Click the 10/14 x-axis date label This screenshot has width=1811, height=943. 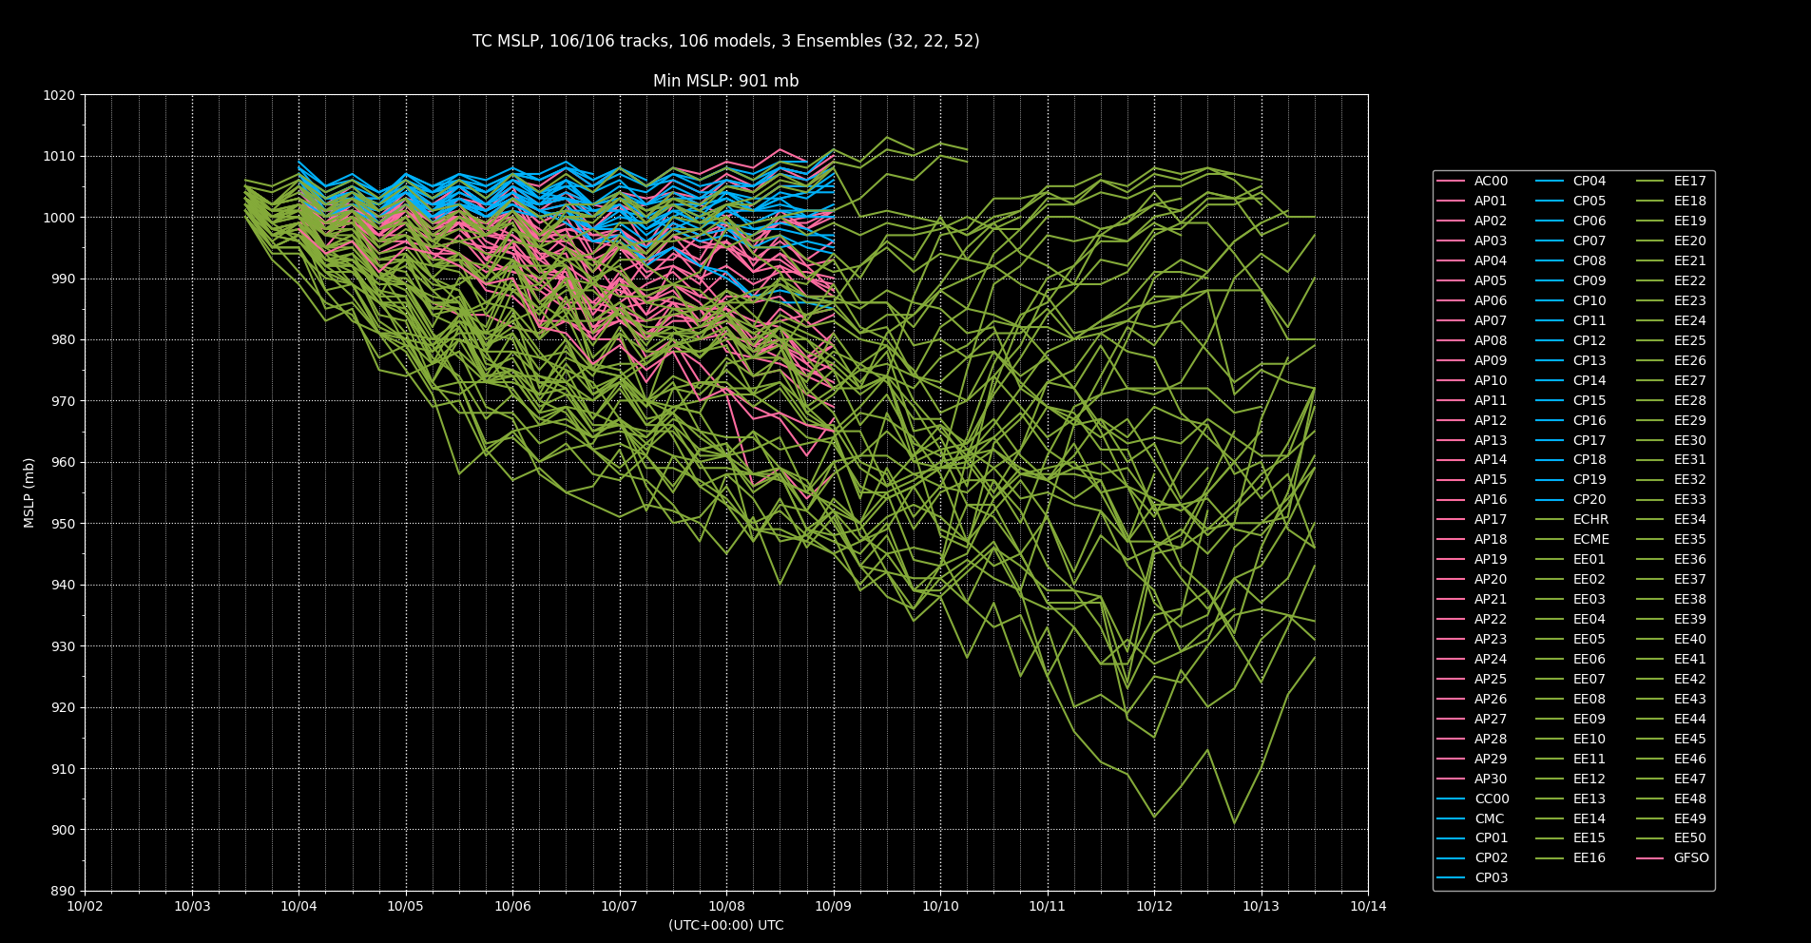[x=1368, y=906]
